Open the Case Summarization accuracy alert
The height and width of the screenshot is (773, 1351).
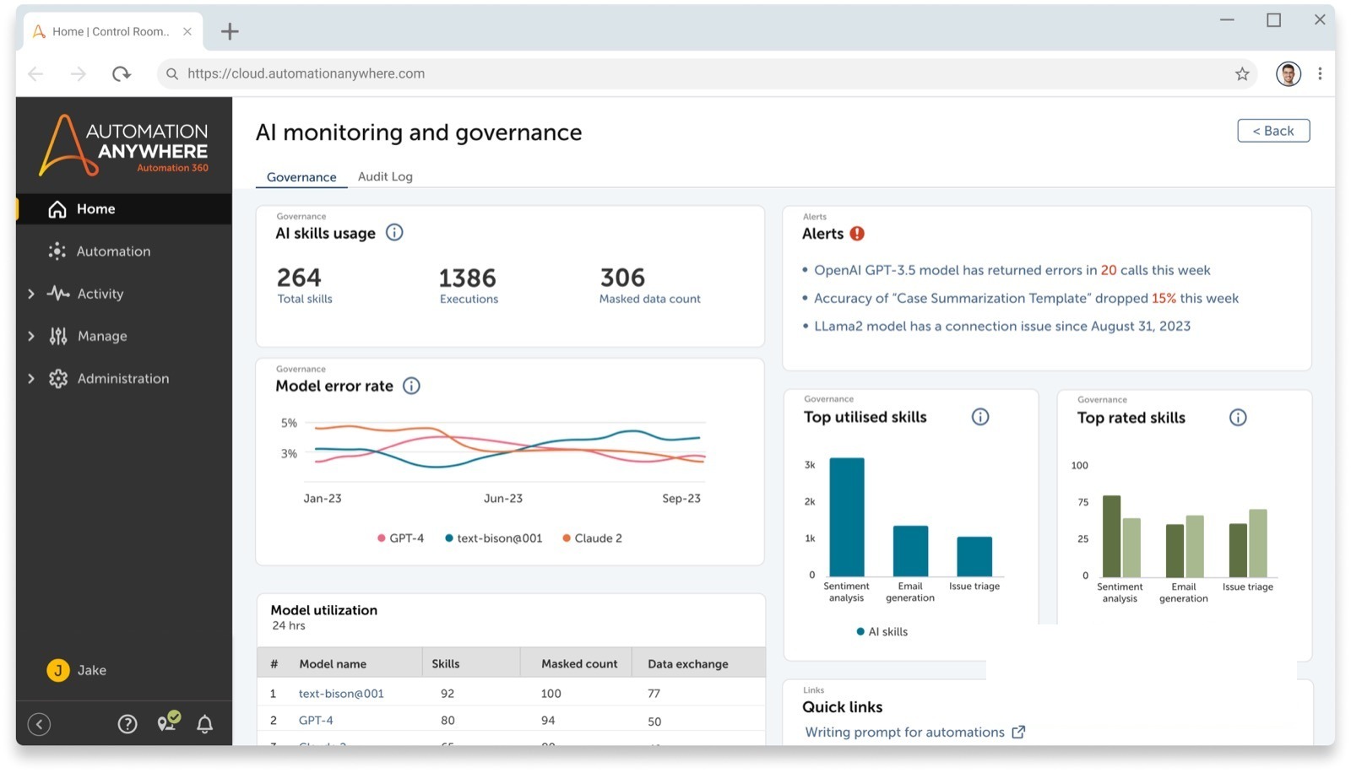click(1026, 298)
